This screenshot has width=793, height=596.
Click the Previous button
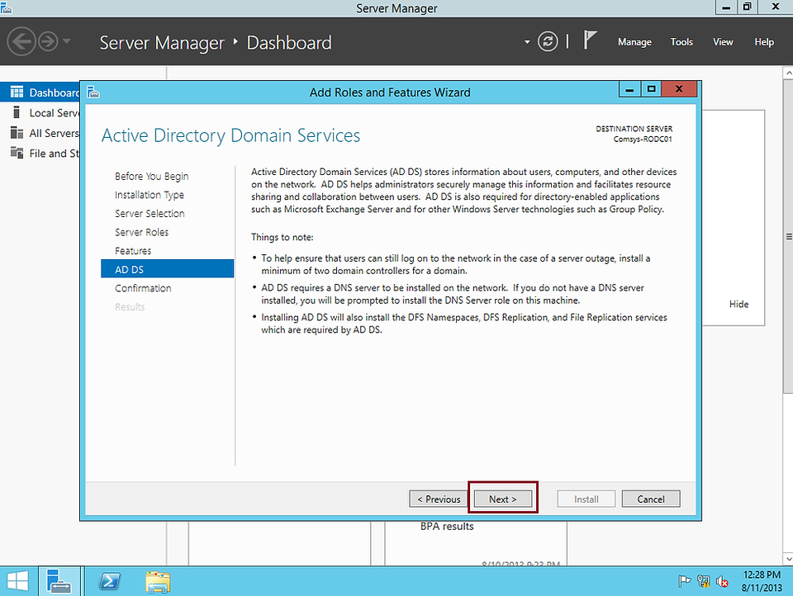point(438,499)
